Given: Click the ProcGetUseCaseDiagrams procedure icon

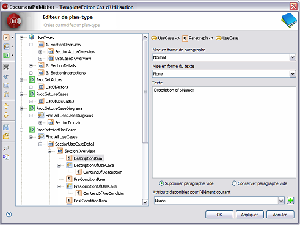Looking at the screenshot, I should point(32,108).
